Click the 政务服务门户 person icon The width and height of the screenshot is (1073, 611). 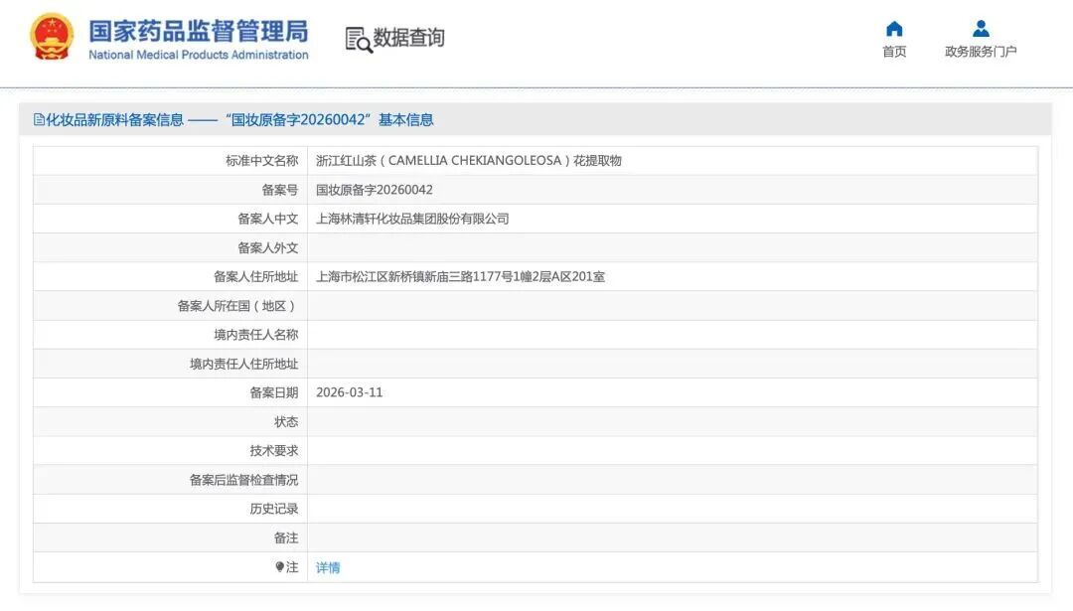coord(980,29)
